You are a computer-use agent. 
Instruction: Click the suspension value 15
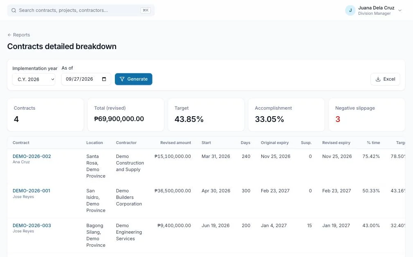(310, 225)
